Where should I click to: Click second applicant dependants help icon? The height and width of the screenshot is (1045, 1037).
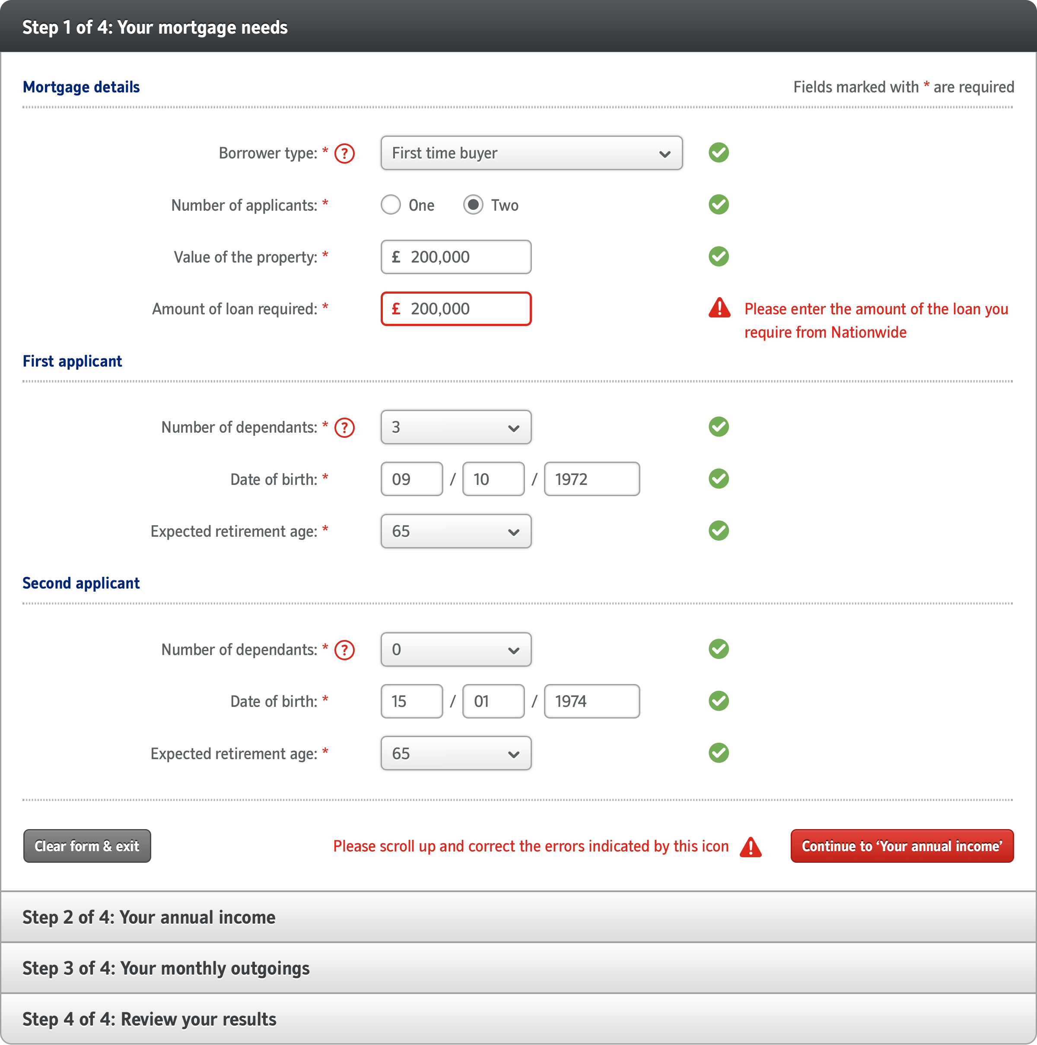coord(344,649)
